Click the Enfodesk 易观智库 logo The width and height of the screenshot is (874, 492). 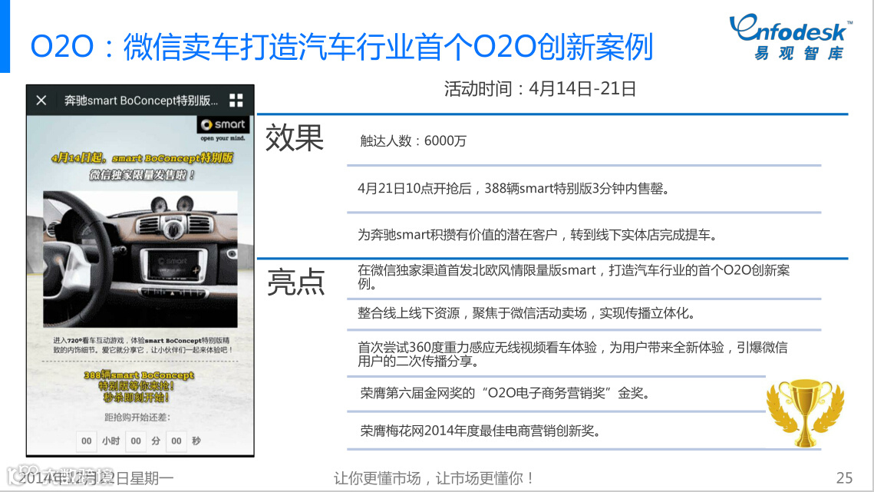790,36
